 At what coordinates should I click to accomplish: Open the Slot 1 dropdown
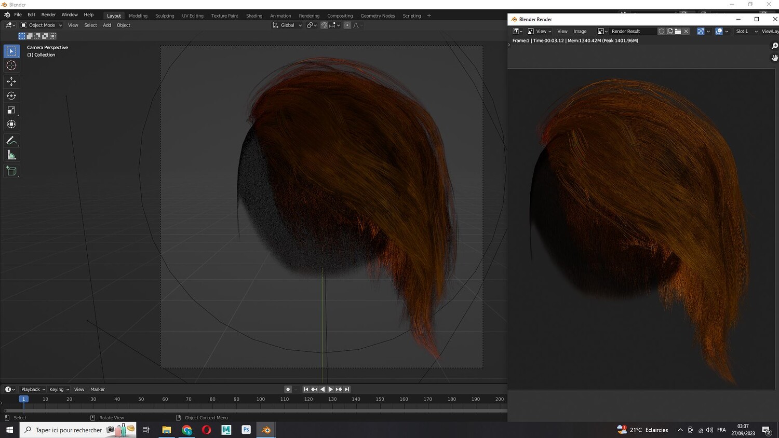tap(746, 31)
